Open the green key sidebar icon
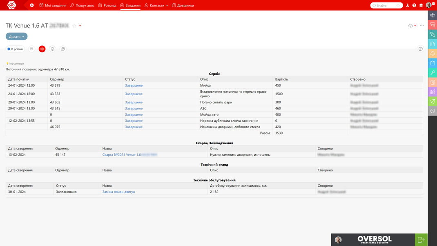The width and height of the screenshot is (437, 246). (433, 72)
